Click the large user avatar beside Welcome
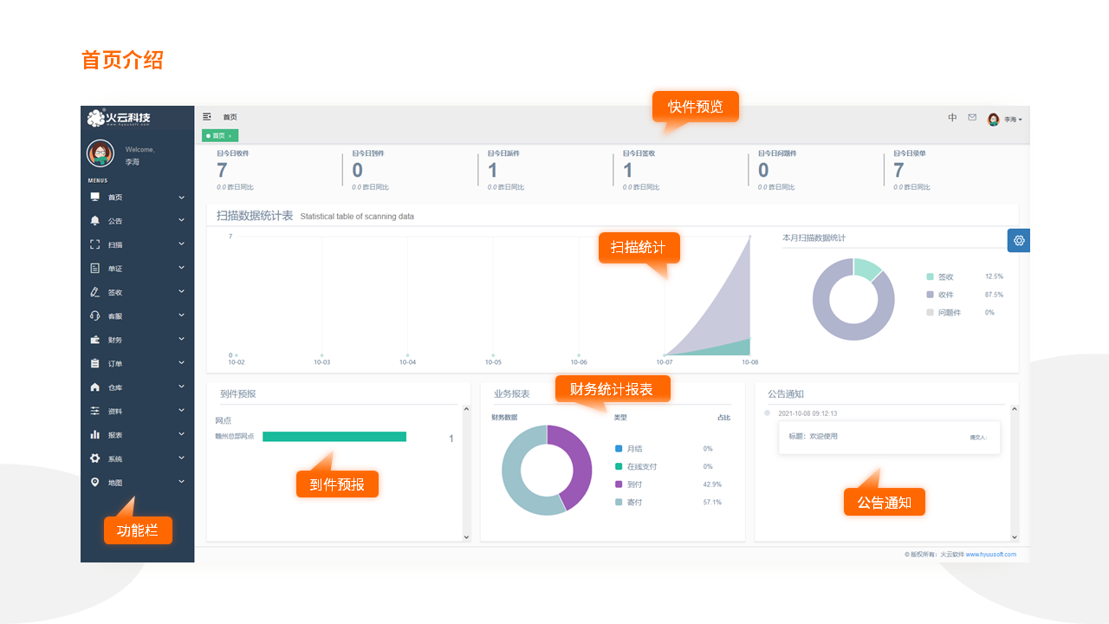The width and height of the screenshot is (1109, 624). pyautogui.click(x=101, y=154)
